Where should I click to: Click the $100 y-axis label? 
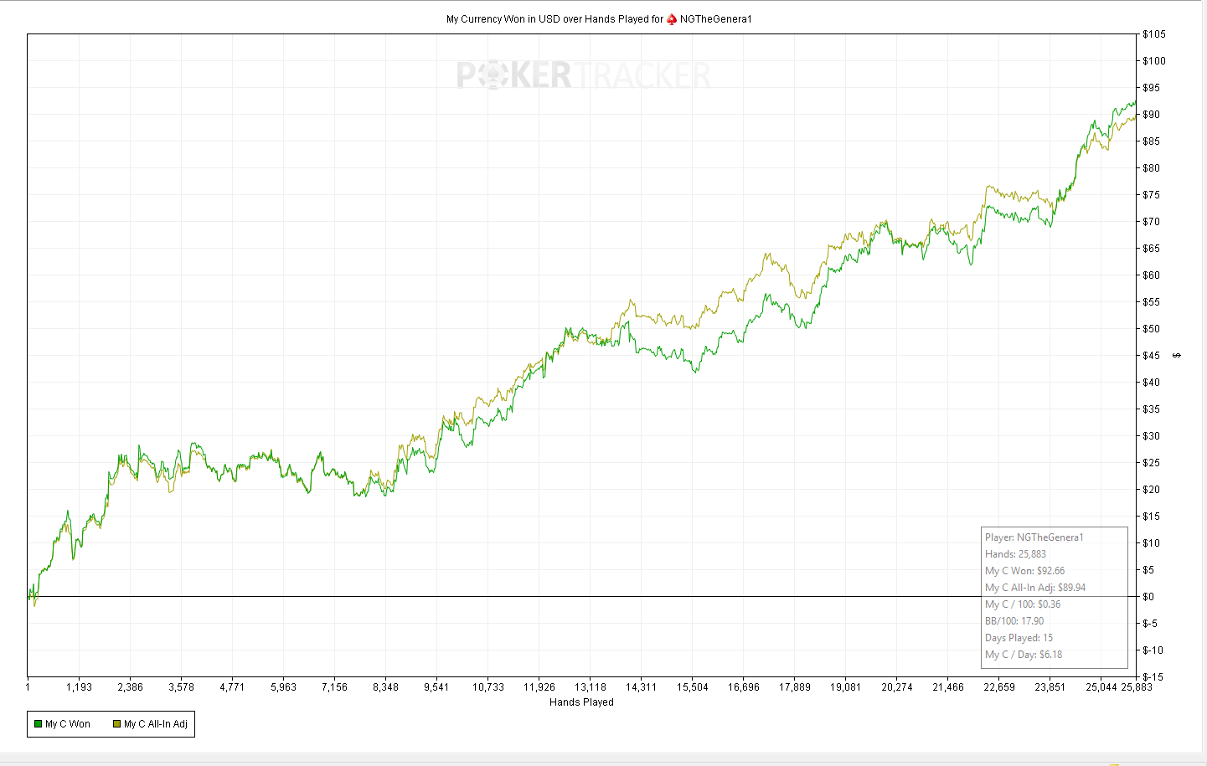click(x=1153, y=61)
